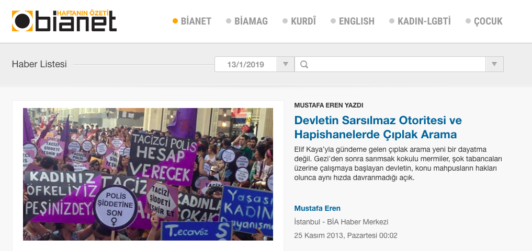Click the search magnifier icon
This screenshot has width=532, height=251.
[x=304, y=64]
